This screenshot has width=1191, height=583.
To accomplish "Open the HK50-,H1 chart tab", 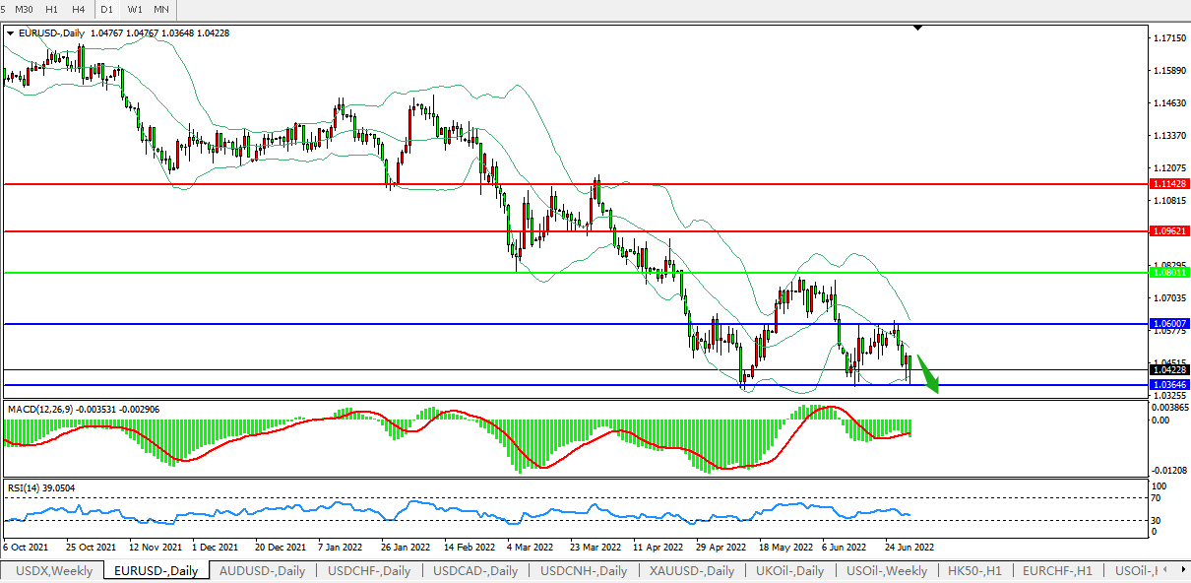I will (974, 571).
